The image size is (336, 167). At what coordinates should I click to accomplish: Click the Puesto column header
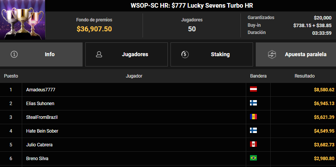11,76
